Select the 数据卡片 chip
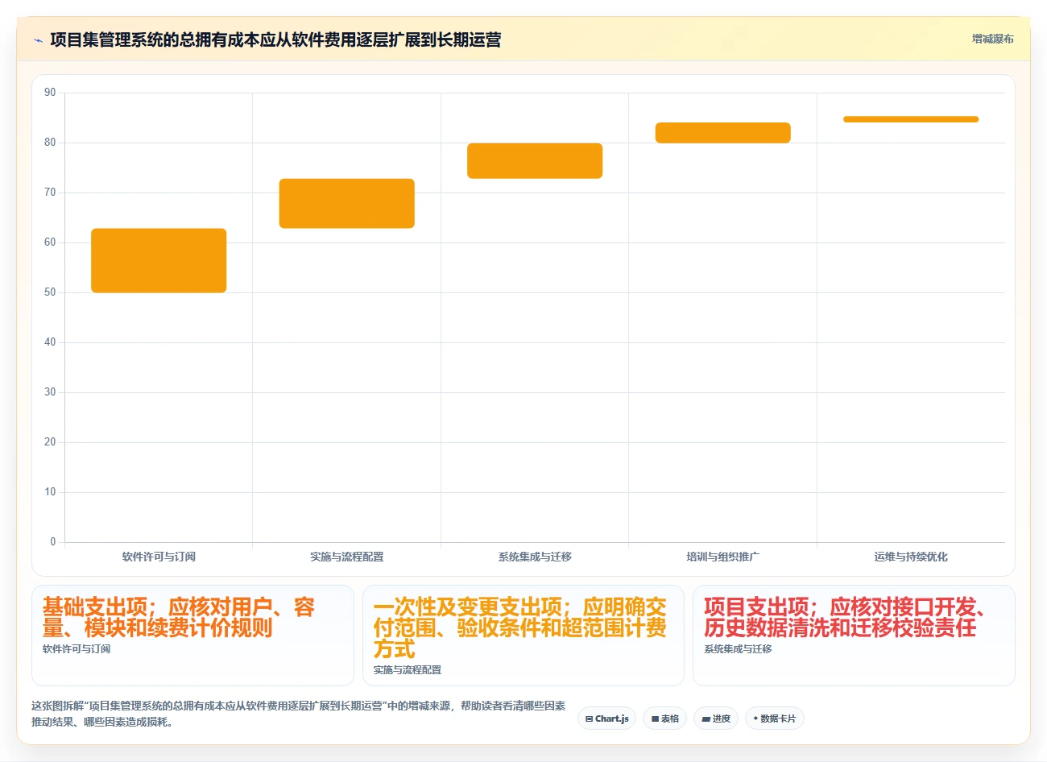The width and height of the screenshot is (1047, 762). coord(774,719)
